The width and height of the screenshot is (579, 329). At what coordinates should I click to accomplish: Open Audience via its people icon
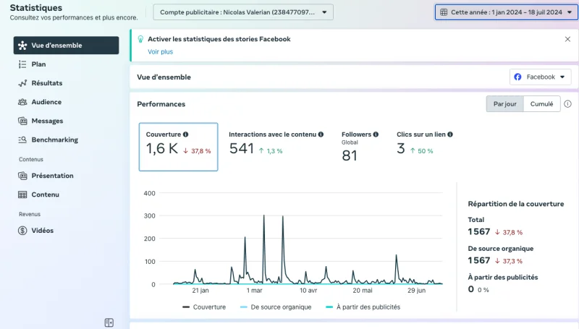coord(23,102)
